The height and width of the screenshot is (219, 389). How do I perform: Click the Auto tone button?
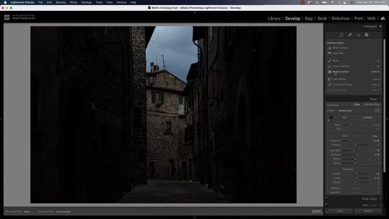pos(374,136)
